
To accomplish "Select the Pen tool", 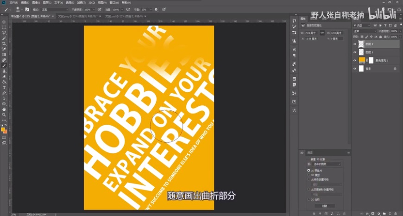I will click(4, 93).
